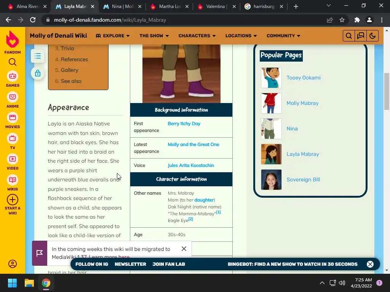Open the Movies section icon
390x292 pixels.
point(13,117)
